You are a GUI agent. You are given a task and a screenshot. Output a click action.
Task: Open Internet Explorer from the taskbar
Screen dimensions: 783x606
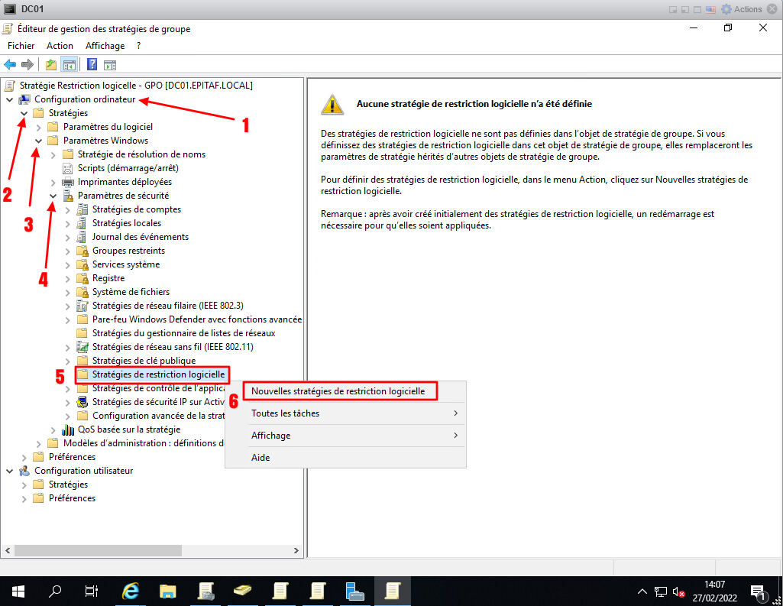pyautogui.click(x=131, y=591)
